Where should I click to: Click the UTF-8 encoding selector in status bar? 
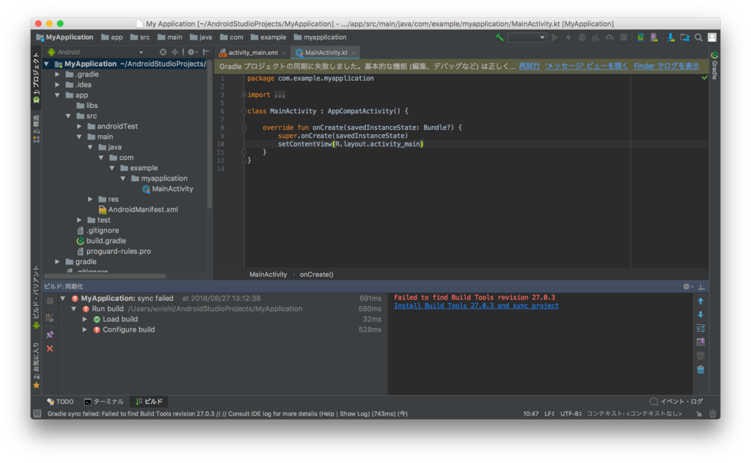point(571,414)
